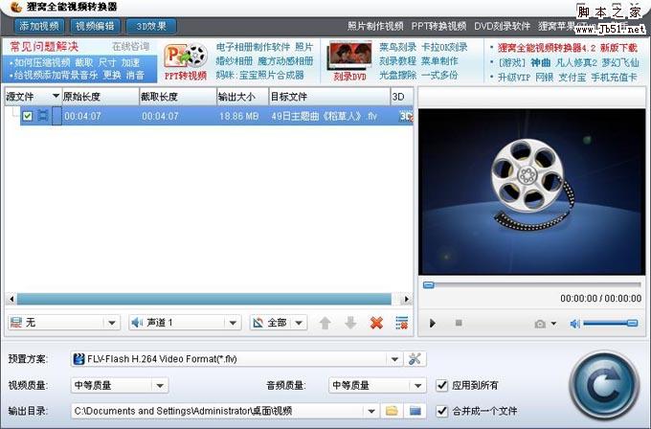Open the 视频质量 dropdown
The width and height of the screenshot is (651, 429).
(x=160, y=386)
